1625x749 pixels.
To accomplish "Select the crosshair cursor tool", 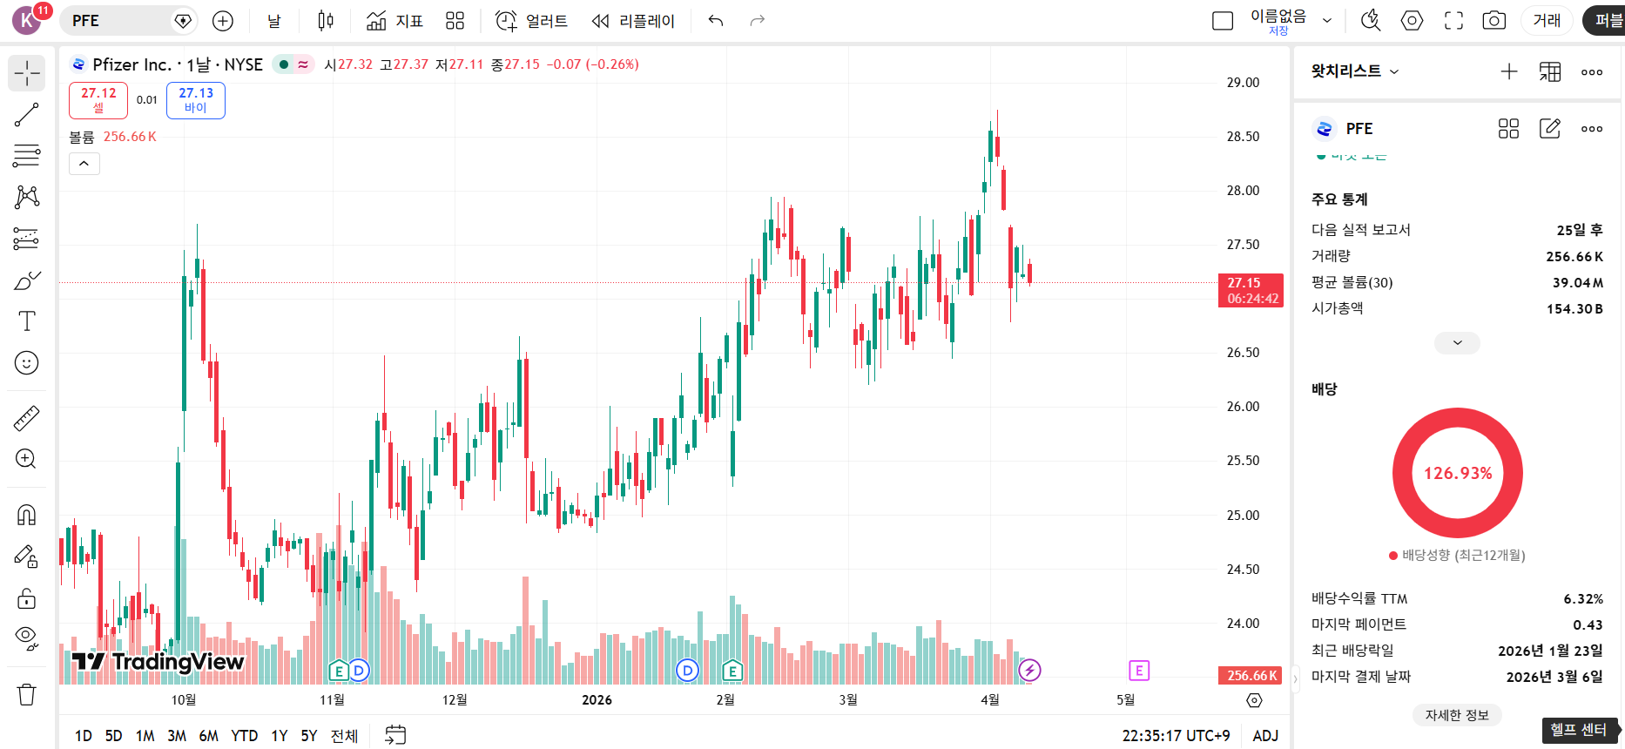I will [x=27, y=73].
